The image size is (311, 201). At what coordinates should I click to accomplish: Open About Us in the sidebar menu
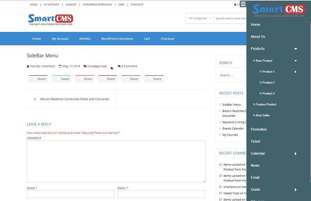click(x=258, y=37)
